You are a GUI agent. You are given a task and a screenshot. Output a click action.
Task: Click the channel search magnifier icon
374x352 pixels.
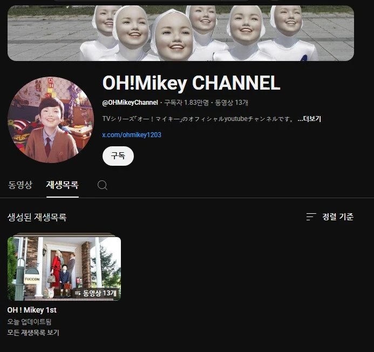point(103,185)
